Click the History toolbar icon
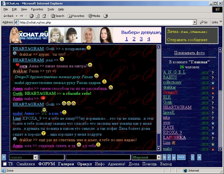 [105, 16]
